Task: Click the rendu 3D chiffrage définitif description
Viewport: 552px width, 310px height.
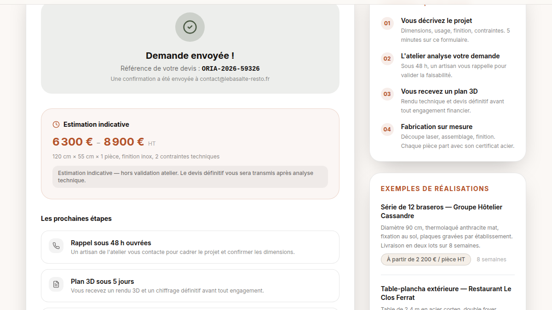Action: [x=167, y=291]
